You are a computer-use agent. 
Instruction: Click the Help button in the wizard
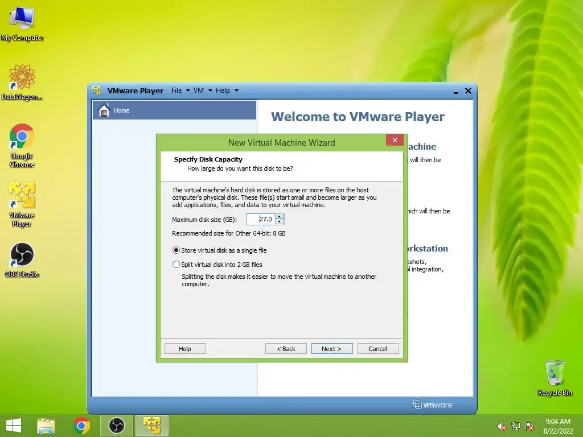pyautogui.click(x=185, y=349)
